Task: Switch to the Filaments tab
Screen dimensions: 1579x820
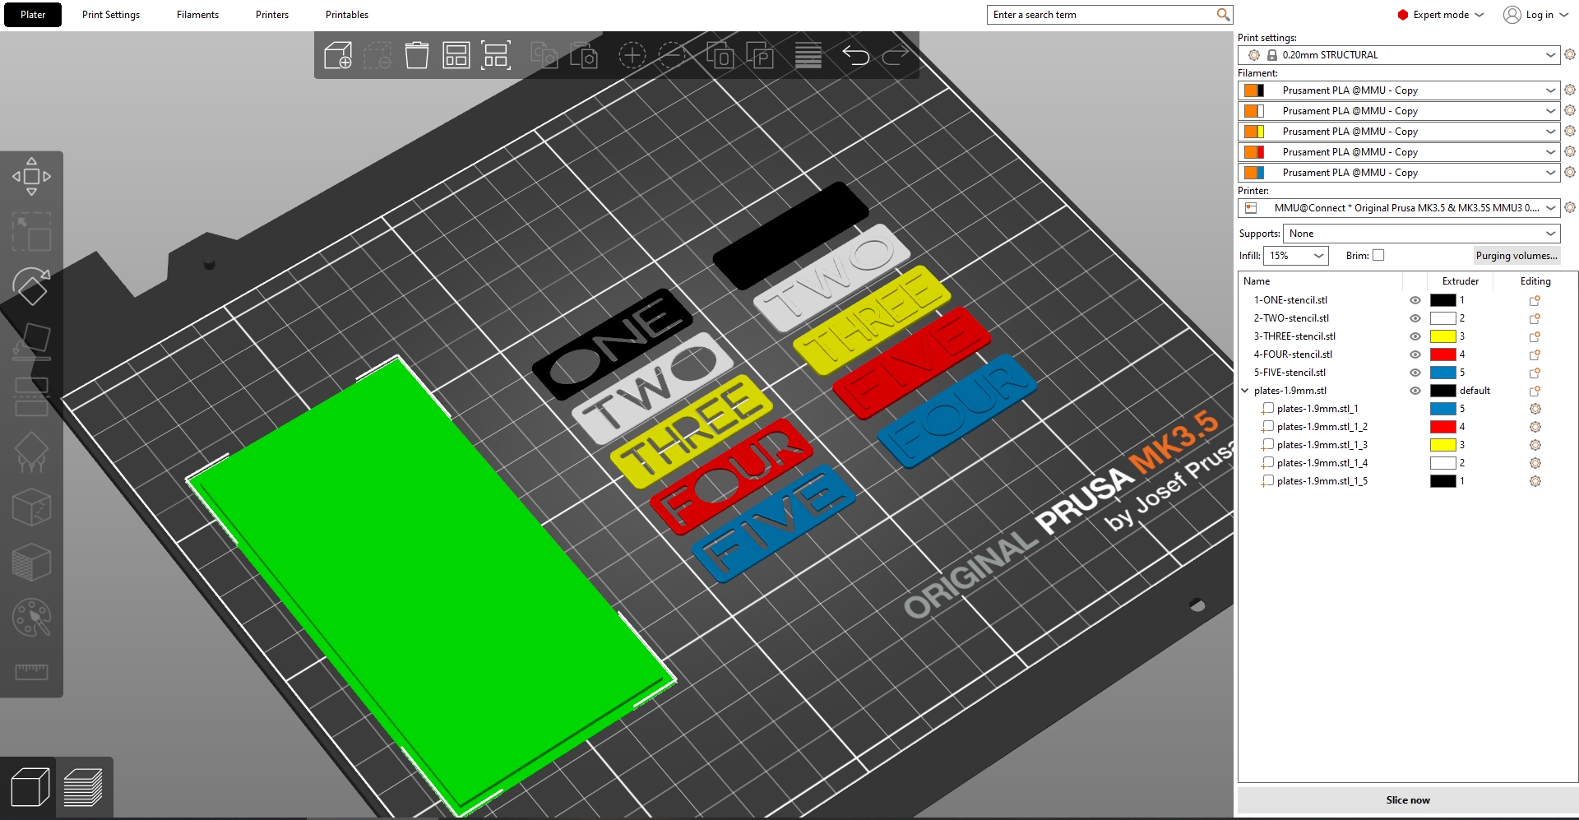Action: [197, 15]
